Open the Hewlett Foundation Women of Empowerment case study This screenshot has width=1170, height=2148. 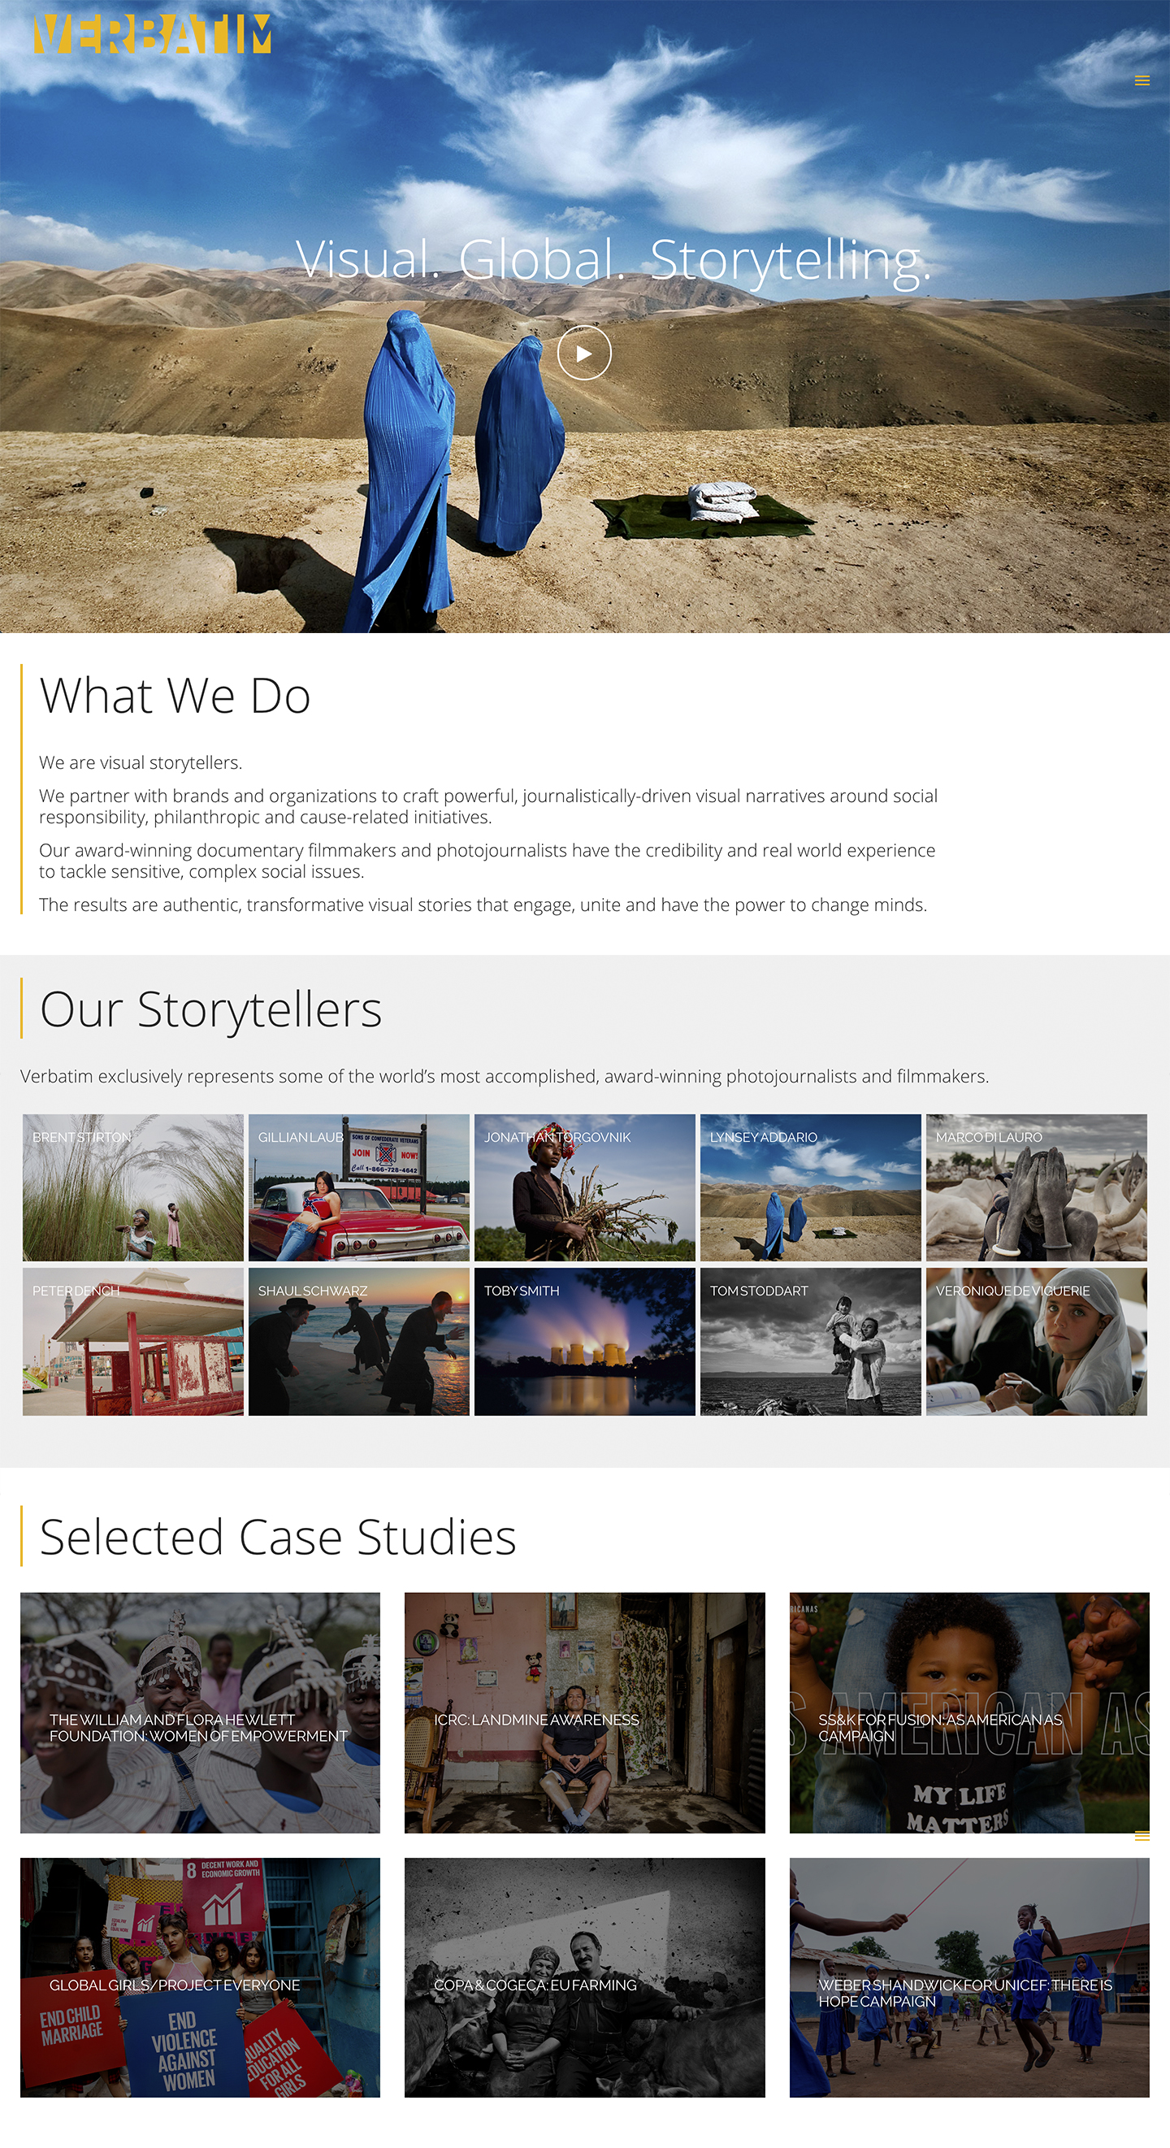coord(200,1712)
